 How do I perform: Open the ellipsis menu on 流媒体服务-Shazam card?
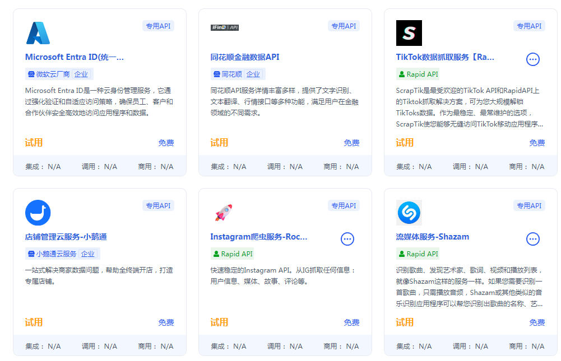click(532, 239)
